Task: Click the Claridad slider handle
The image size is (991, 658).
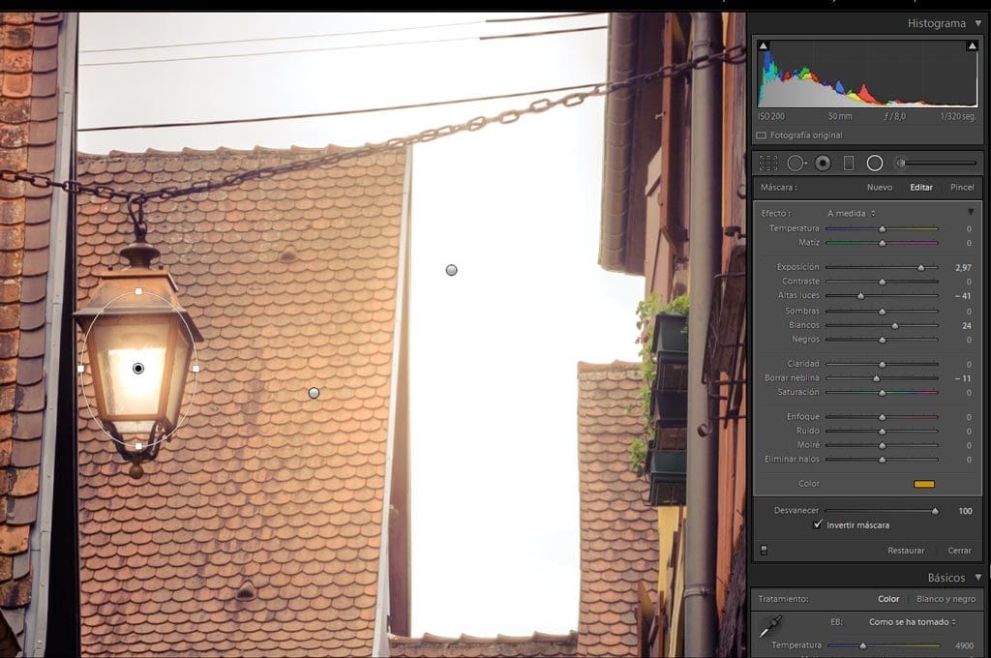Action: (883, 365)
